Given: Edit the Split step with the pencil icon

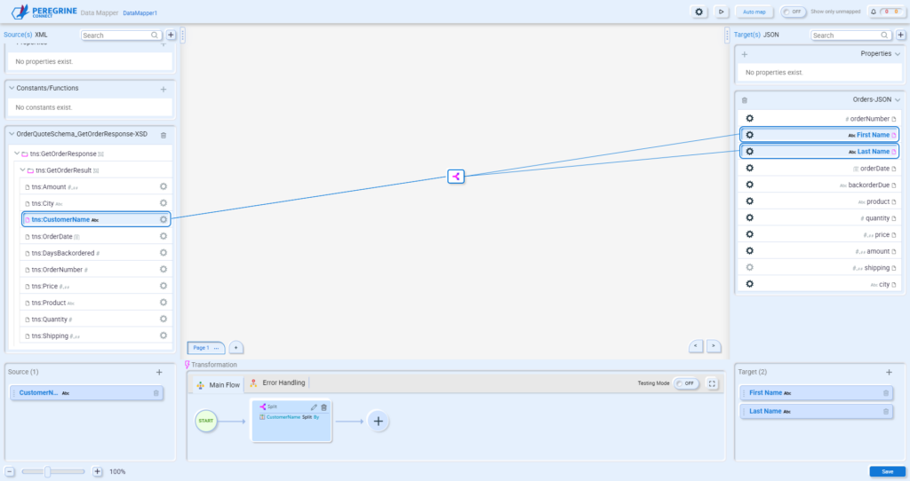Looking at the screenshot, I should 314,407.
